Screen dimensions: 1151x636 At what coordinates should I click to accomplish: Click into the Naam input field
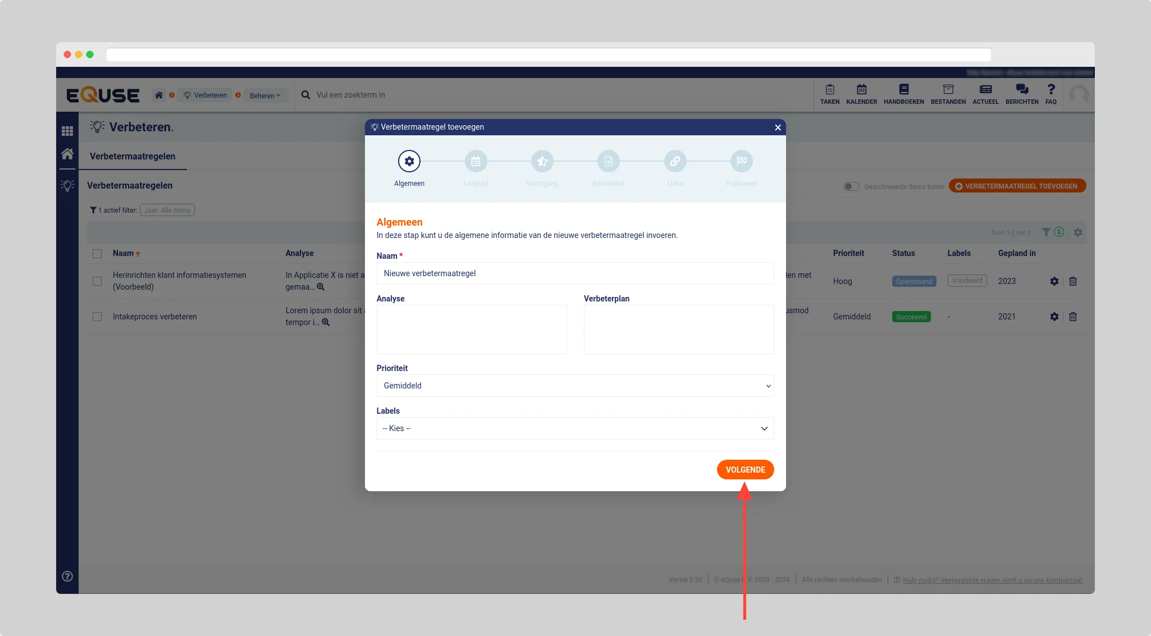tap(575, 273)
